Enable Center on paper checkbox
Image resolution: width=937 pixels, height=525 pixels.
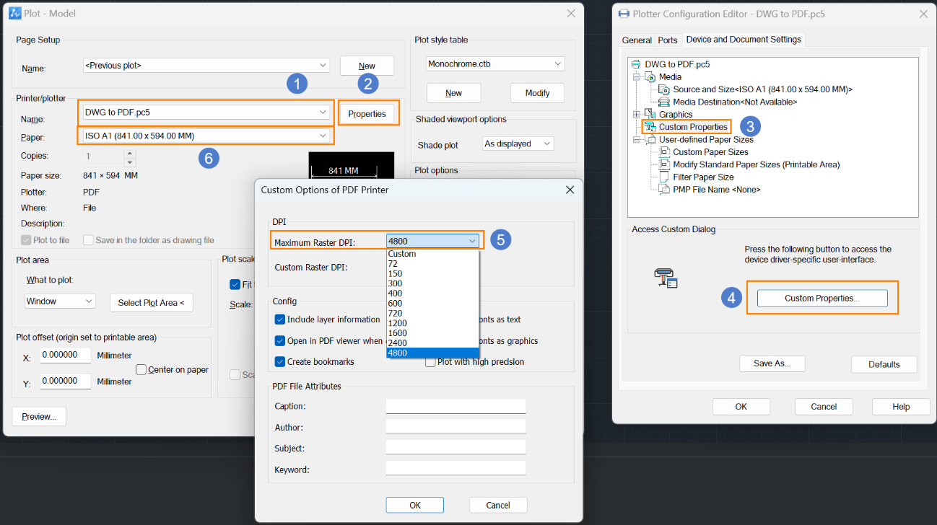[141, 370]
